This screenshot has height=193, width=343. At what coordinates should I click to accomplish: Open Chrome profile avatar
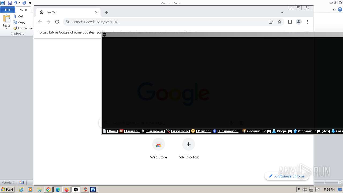click(x=299, y=22)
